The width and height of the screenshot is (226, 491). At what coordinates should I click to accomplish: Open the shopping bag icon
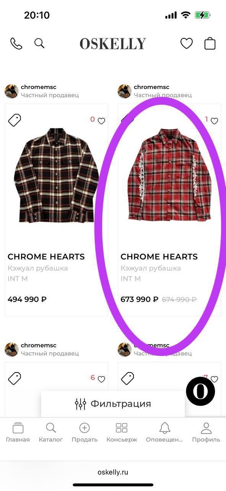click(x=210, y=43)
